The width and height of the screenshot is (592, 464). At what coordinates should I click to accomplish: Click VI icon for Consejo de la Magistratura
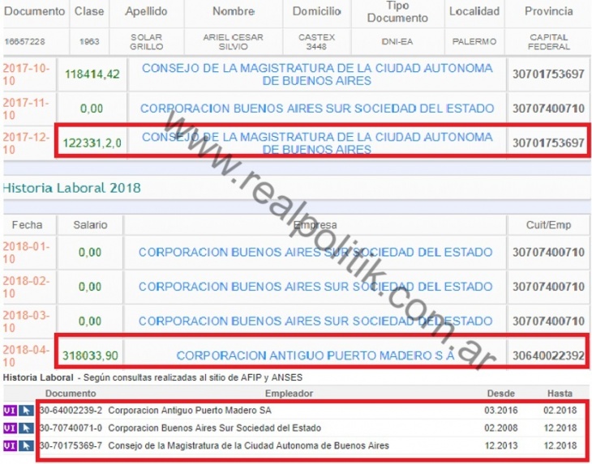point(10,446)
